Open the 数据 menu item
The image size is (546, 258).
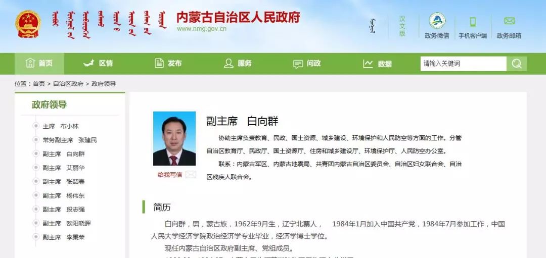pyautogui.click(x=378, y=64)
